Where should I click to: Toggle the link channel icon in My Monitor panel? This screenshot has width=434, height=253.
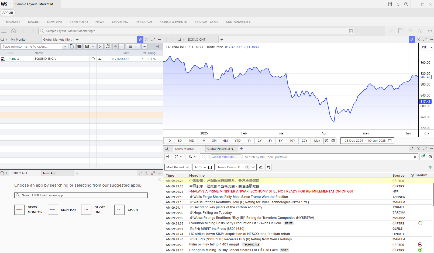coord(140,40)
